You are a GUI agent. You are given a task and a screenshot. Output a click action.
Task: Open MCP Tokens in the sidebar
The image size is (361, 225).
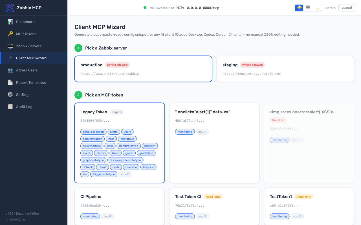click(x=34, y=34)
